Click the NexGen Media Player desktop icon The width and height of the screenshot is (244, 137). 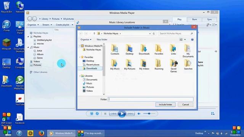point(19,83)
